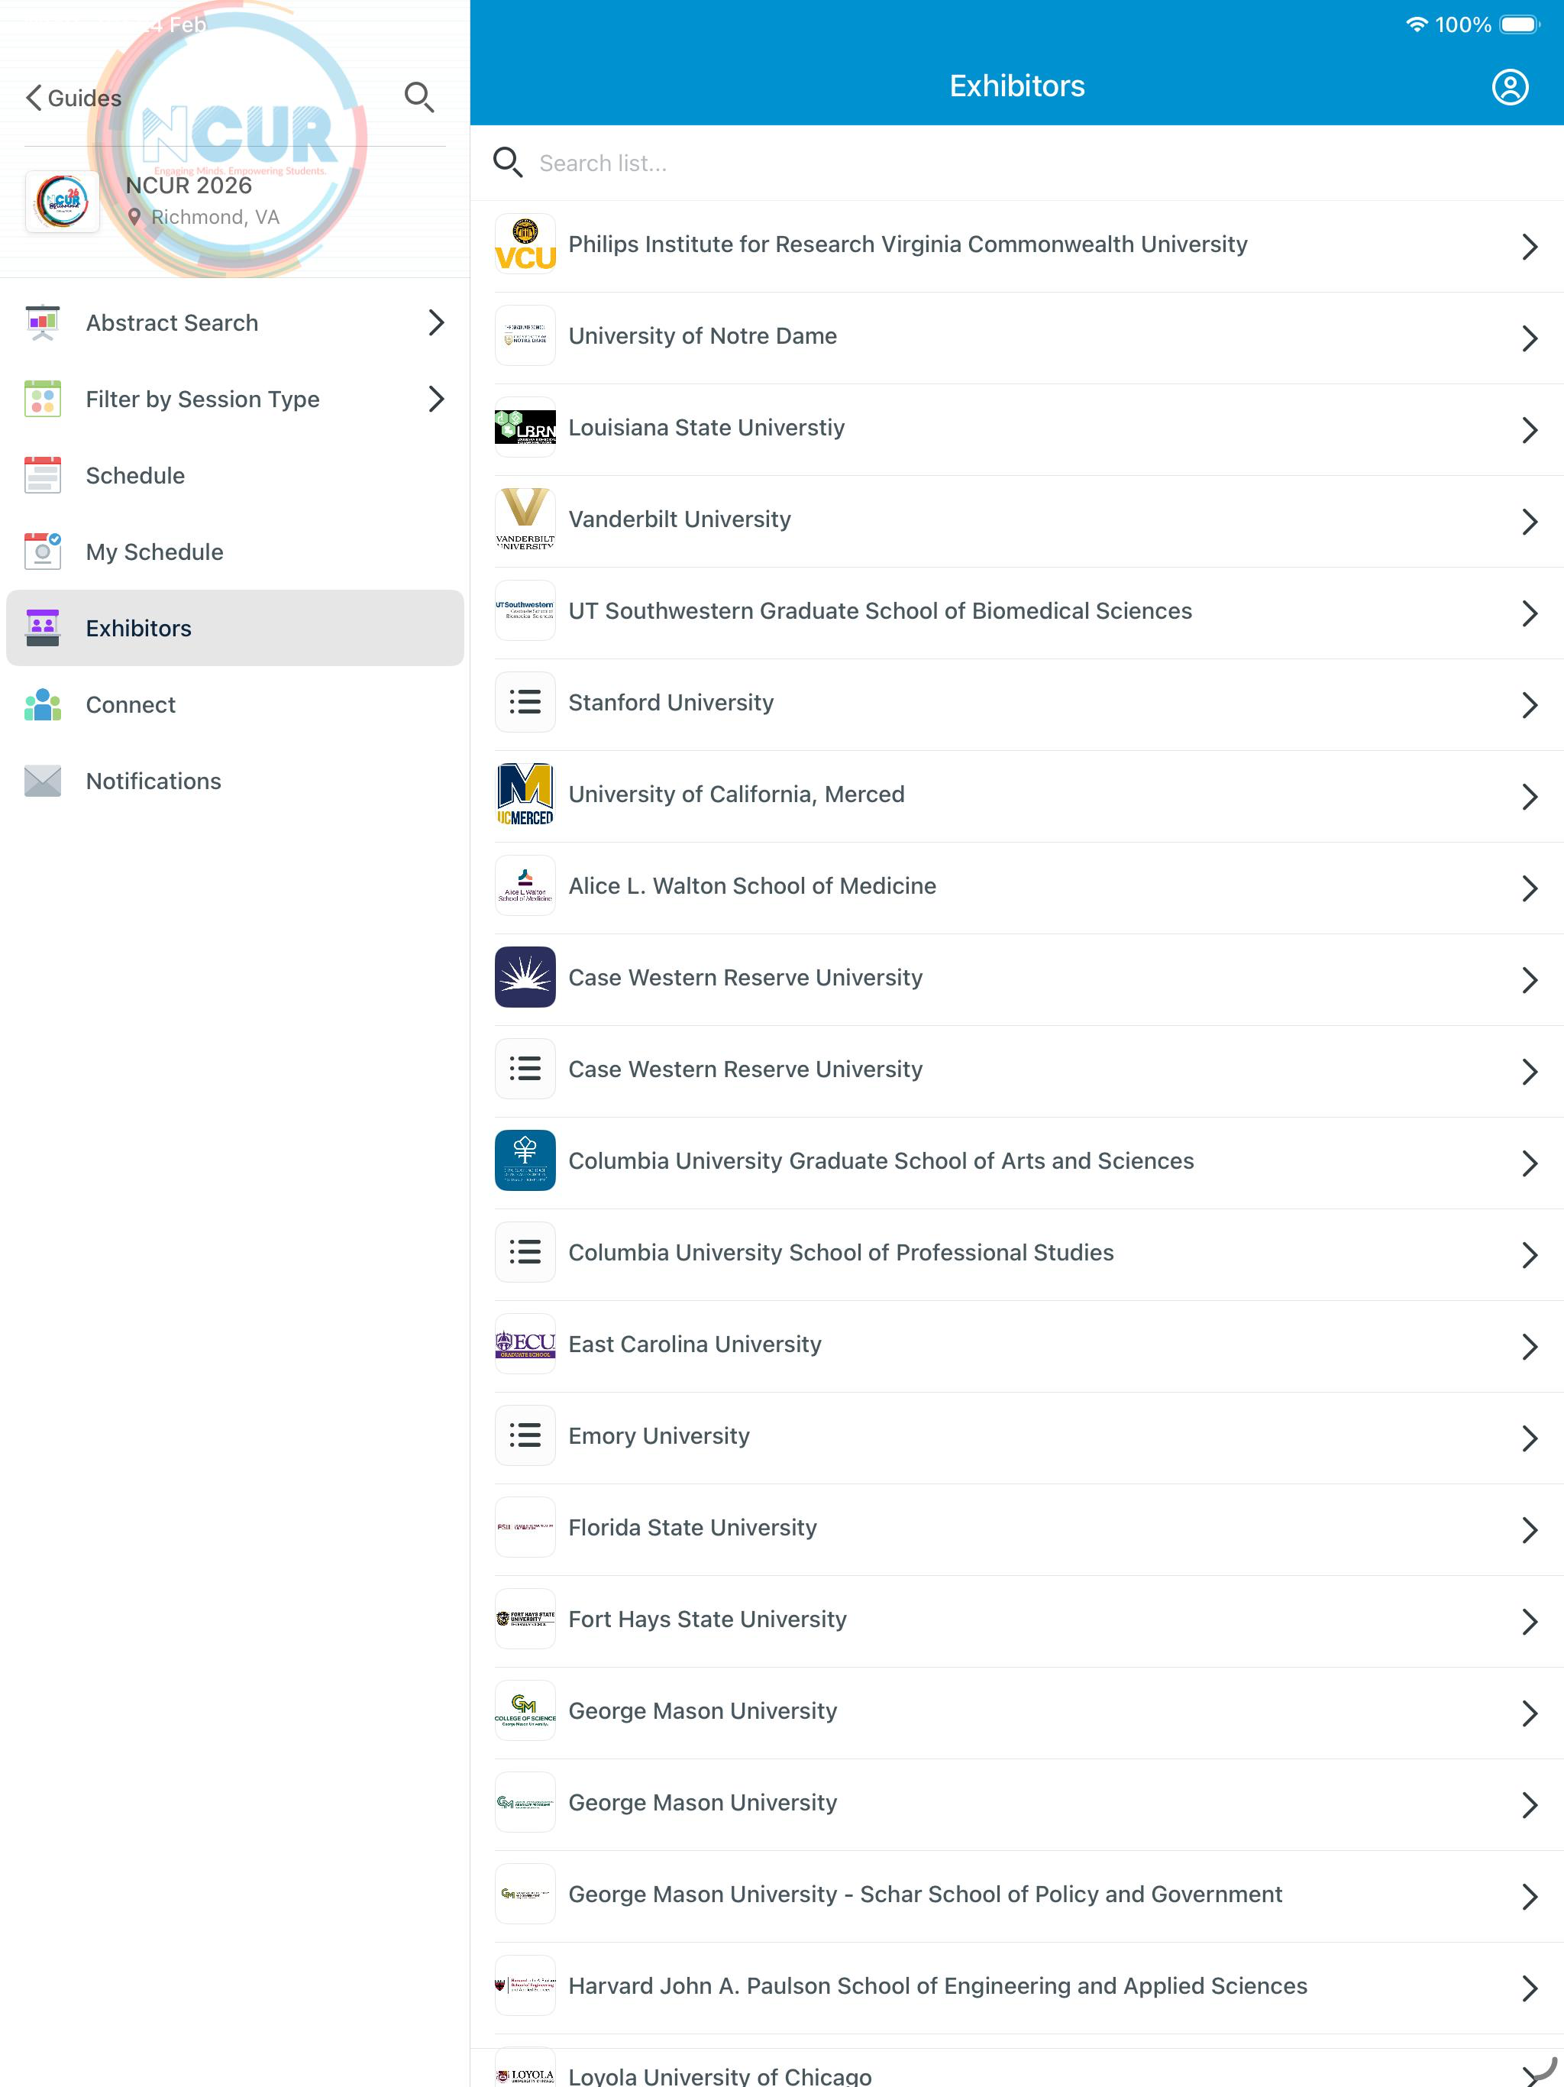Open the NCUR 2026 guide thumbnail
Screen dimensions: 1564x2087
click(63, 201)
